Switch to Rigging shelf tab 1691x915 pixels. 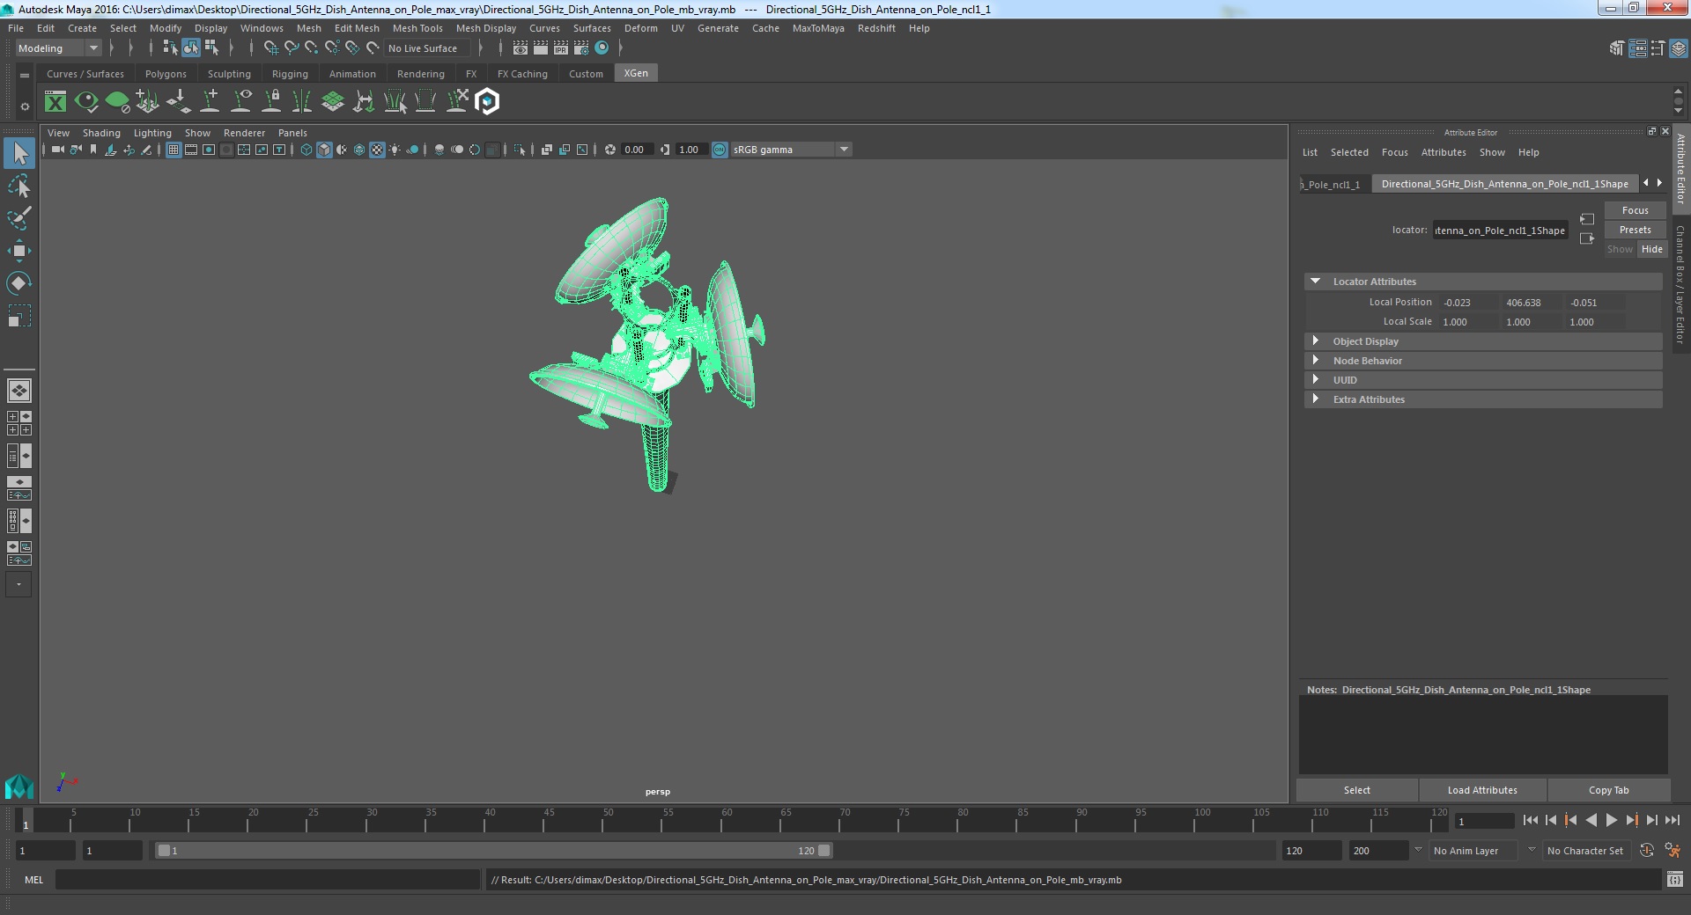290,74
